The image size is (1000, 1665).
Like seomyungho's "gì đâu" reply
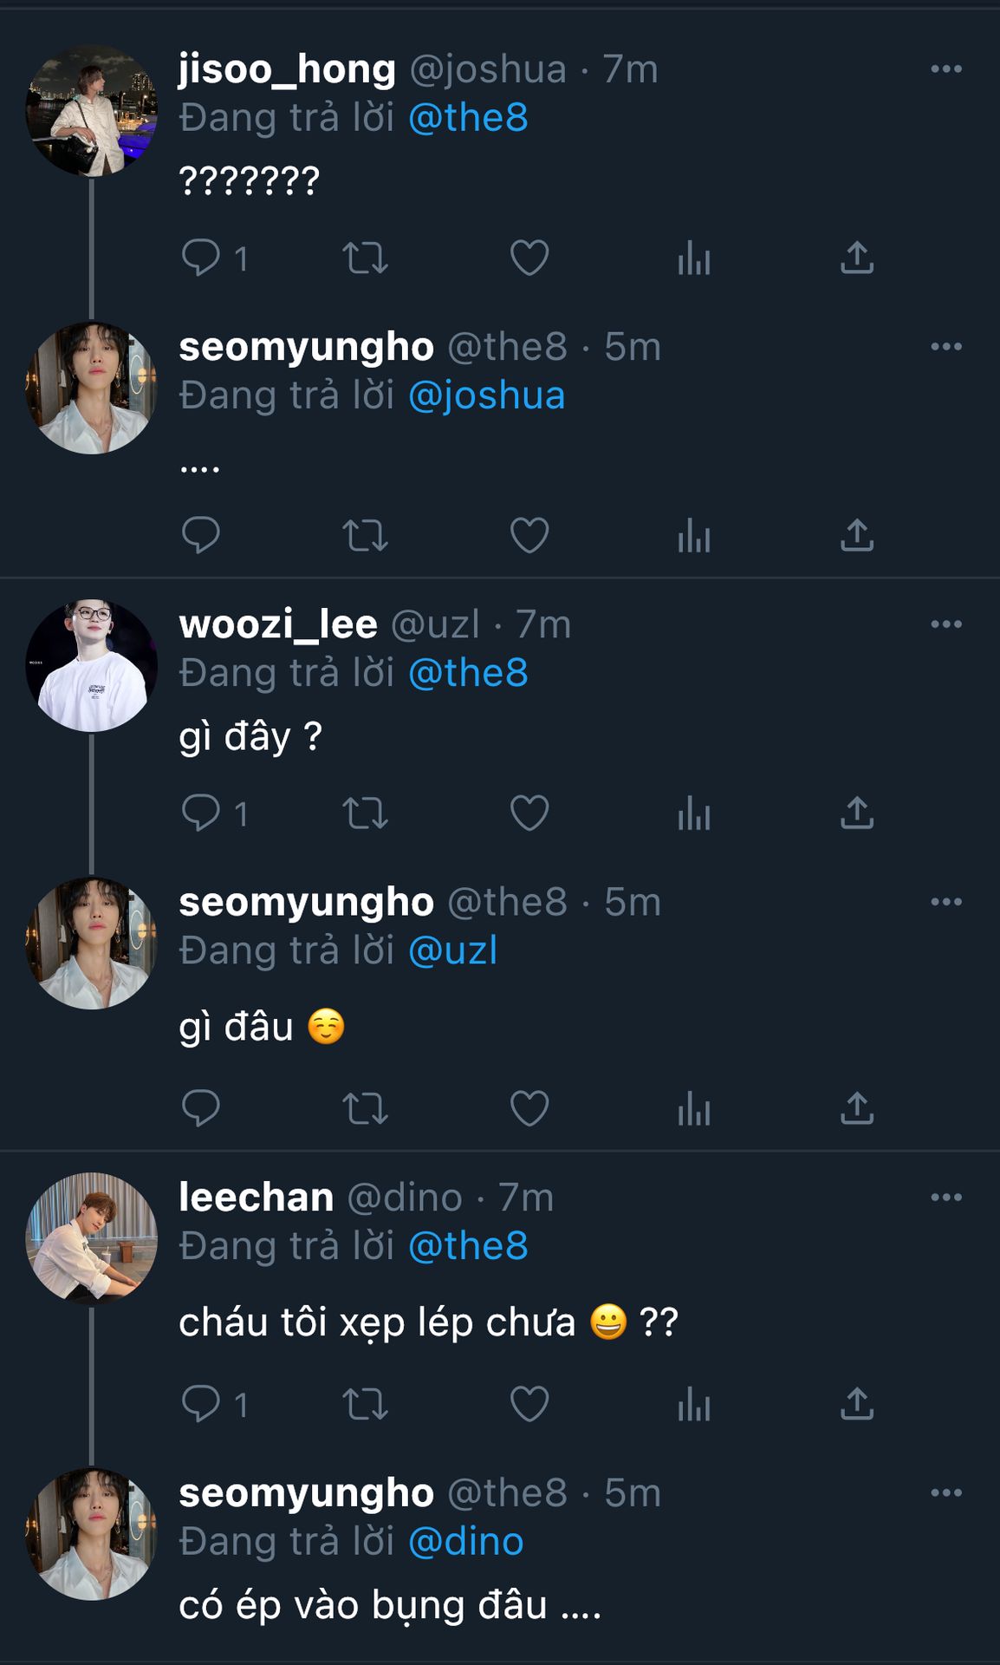529,1108
